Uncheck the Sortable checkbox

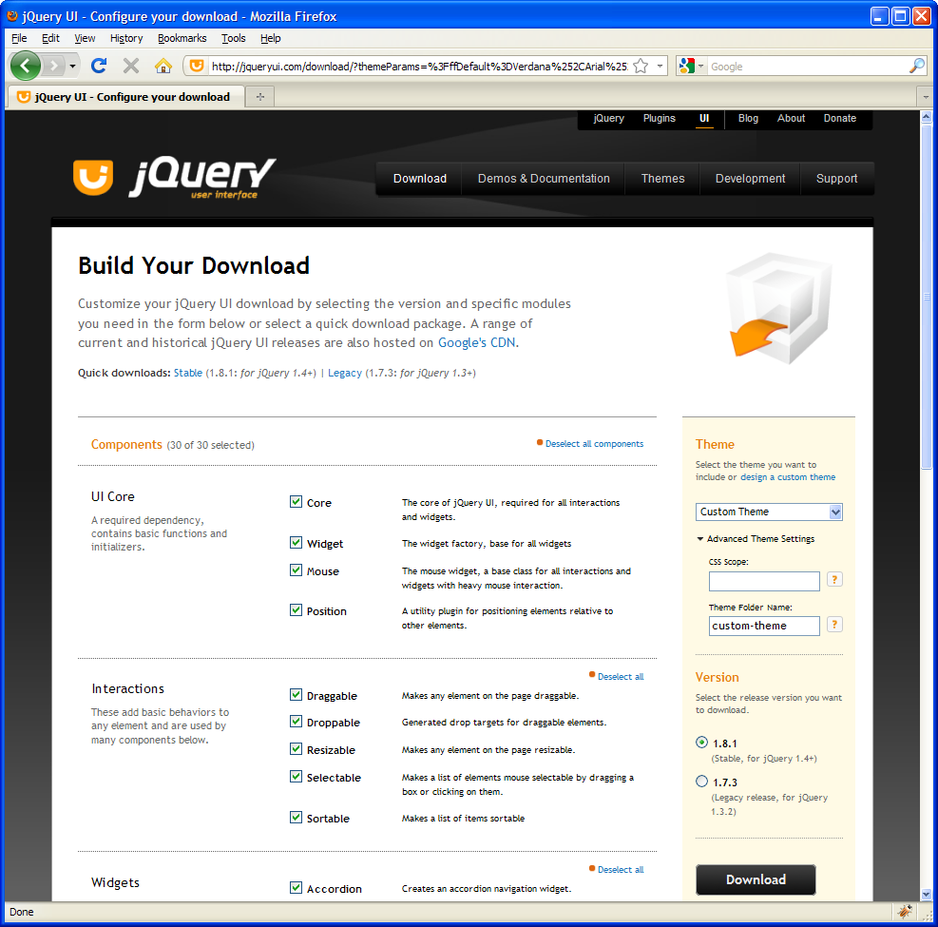(296, 817)
